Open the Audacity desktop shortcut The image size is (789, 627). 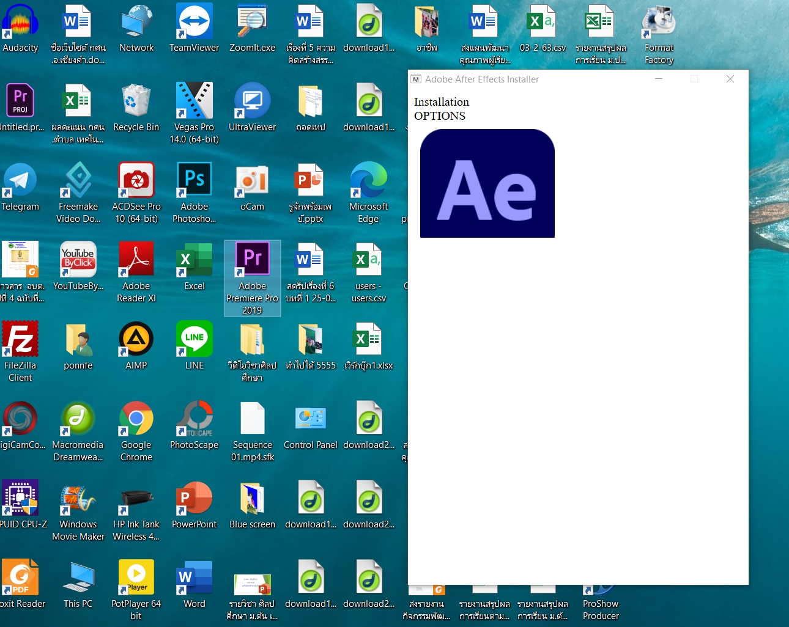pos(20,28)
